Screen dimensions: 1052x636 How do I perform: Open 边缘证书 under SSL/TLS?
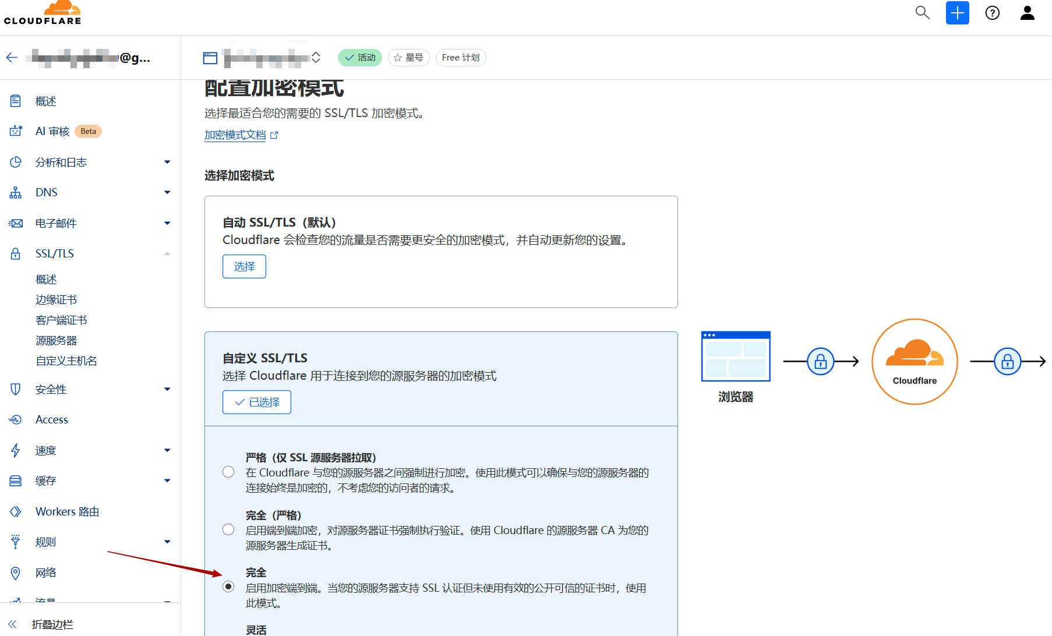[56, 299]
